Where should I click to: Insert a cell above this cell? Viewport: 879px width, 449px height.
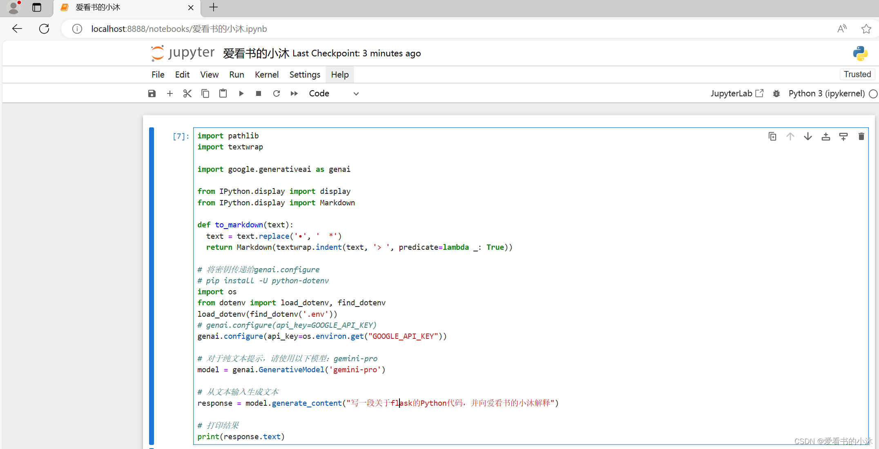(x=826, y=136)
